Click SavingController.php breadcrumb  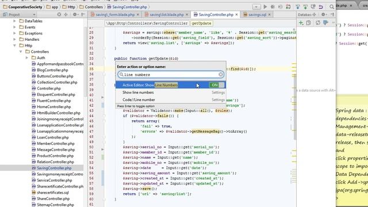(127, 7)
